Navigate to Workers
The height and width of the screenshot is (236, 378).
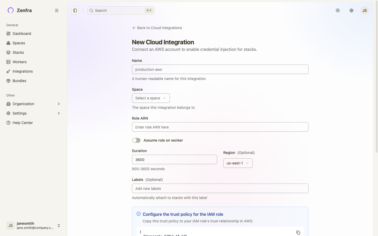[19, 62]
